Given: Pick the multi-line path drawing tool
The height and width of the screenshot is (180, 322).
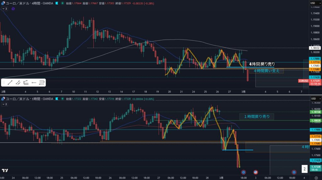Looking at the screenshot, I should [26, 83].
